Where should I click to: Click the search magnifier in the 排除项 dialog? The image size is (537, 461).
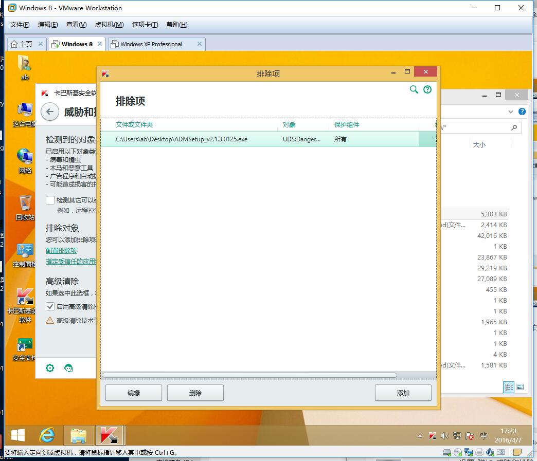click(414, 89)
